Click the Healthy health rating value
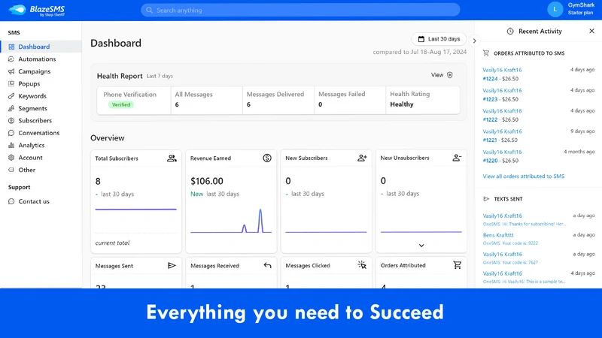Screen dimensions: 602x338 tap(402, 104)
